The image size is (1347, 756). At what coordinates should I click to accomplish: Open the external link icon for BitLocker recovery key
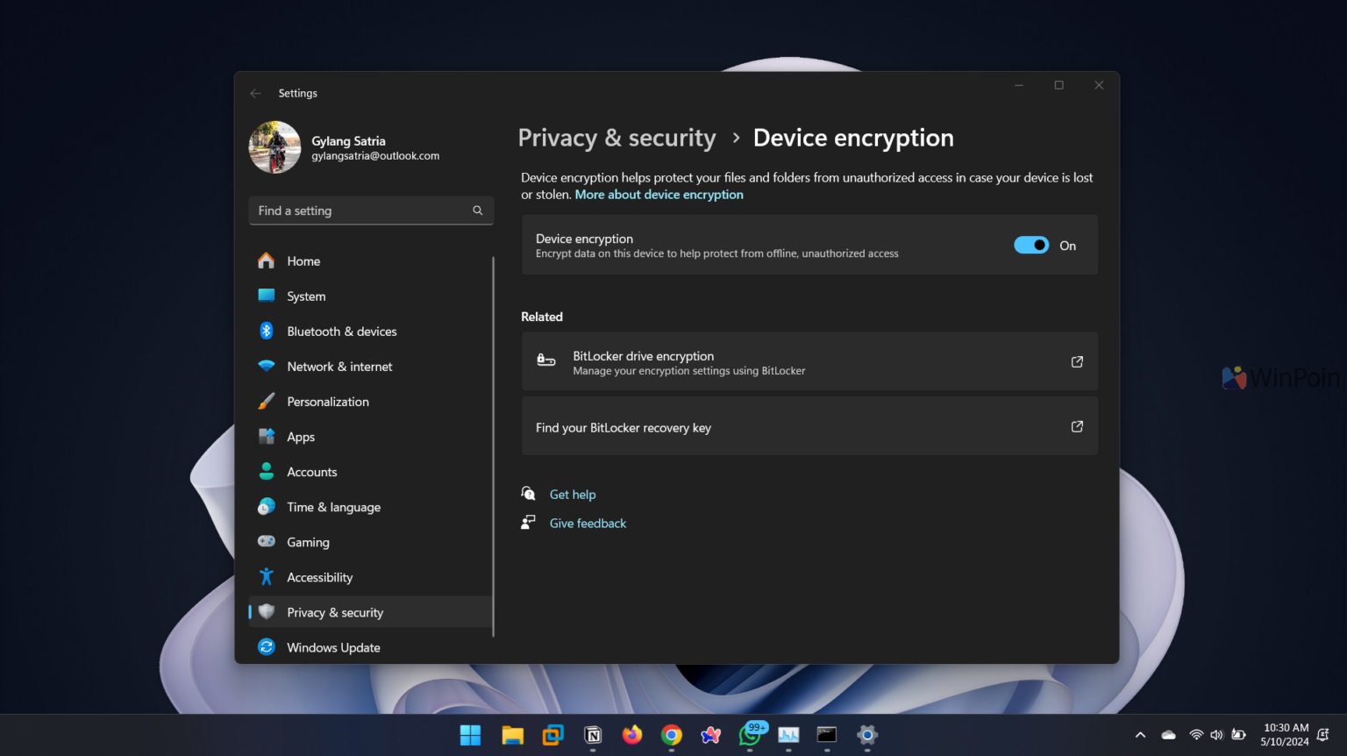click(x=1076, y=426)
